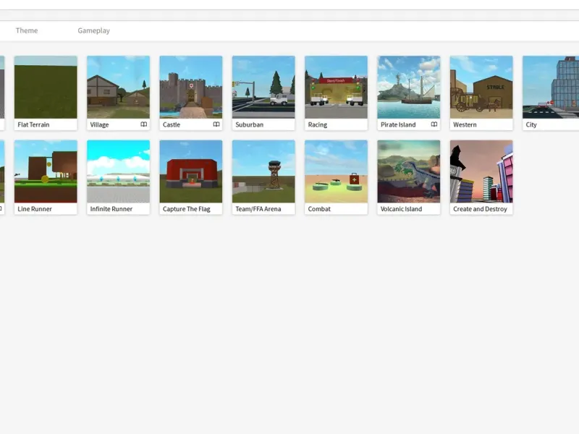Click the "Volcanic Island" label text
This screenshot has height=434, width=579.
(401, 209)
